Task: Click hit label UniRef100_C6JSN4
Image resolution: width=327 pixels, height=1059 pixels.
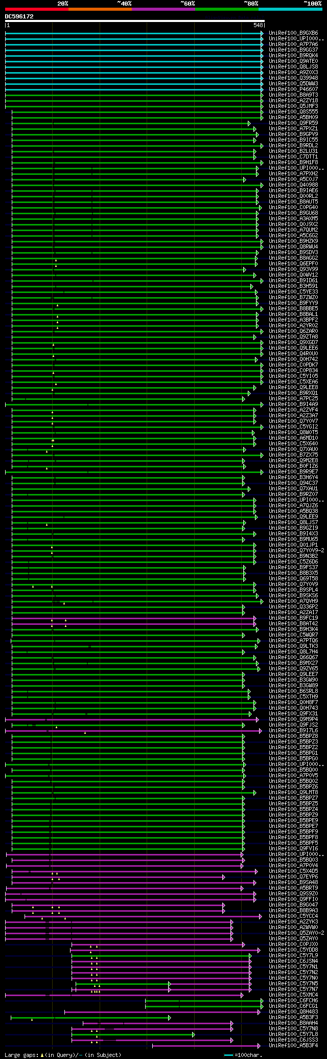Action: tap(293, 961)
